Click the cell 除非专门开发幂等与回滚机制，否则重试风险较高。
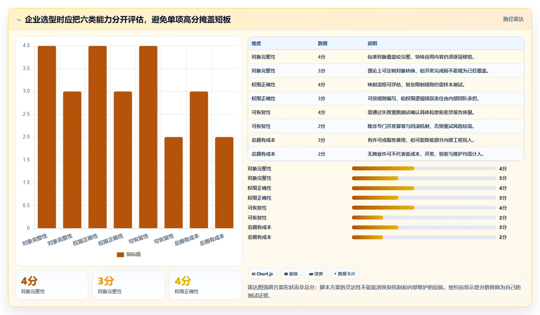This screenshot has width=540, height=315. (421, 126)
